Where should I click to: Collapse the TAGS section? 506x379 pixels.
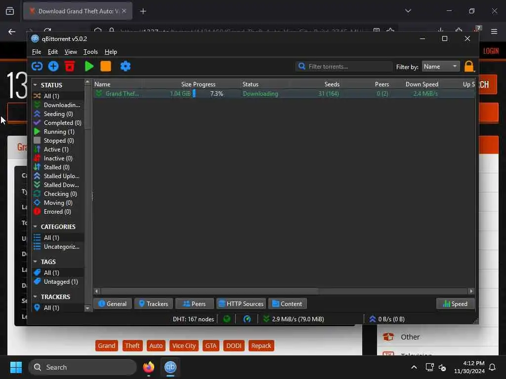(x=35, y=262)
